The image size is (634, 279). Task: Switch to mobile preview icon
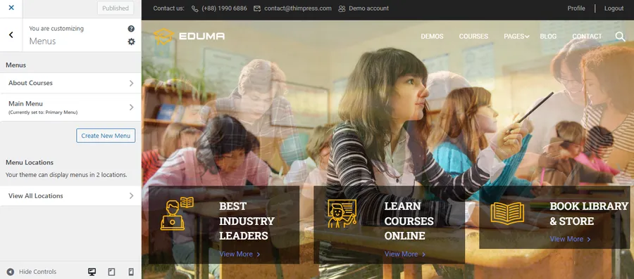click(131, 272)
